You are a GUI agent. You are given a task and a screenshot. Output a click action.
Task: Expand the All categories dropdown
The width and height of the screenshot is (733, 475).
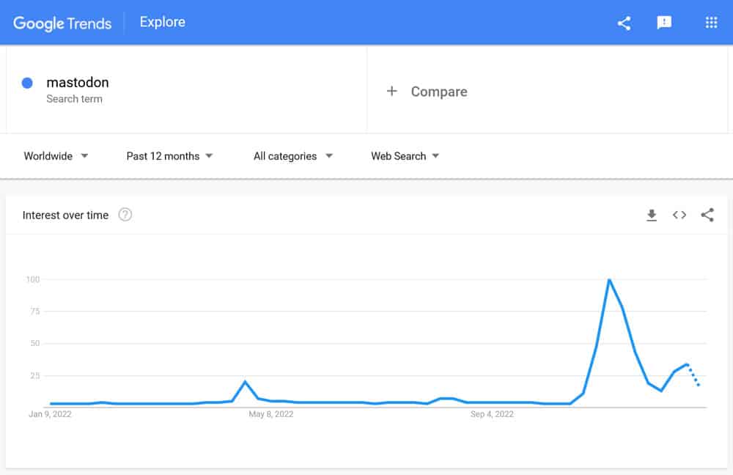pos(292,156)
